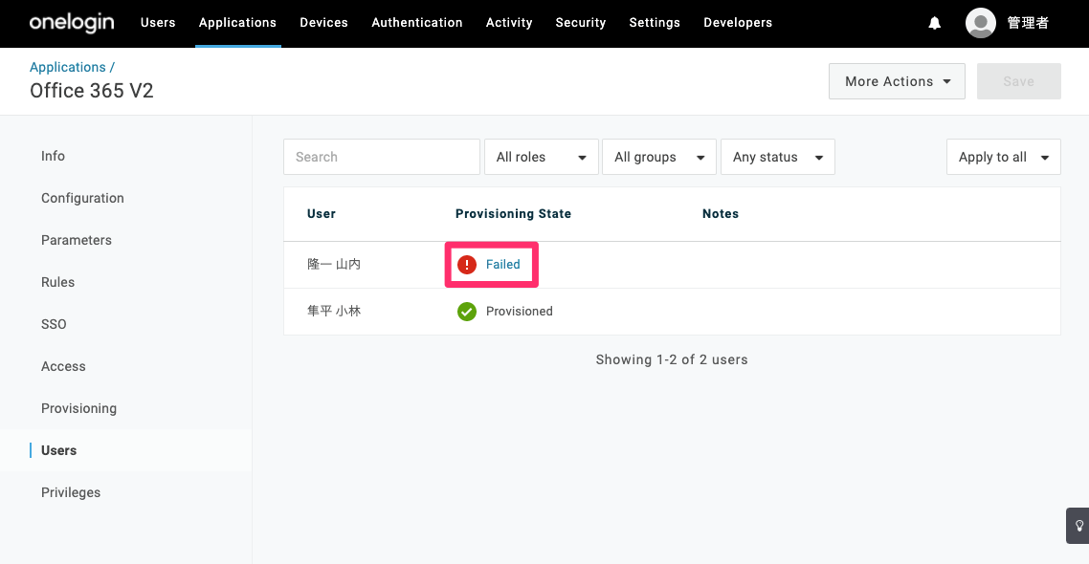Switch to the Parameters tab

coord(77,240)
